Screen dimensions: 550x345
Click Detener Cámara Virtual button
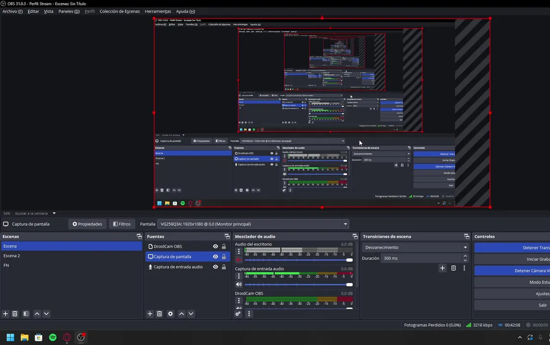pos(512,271)
